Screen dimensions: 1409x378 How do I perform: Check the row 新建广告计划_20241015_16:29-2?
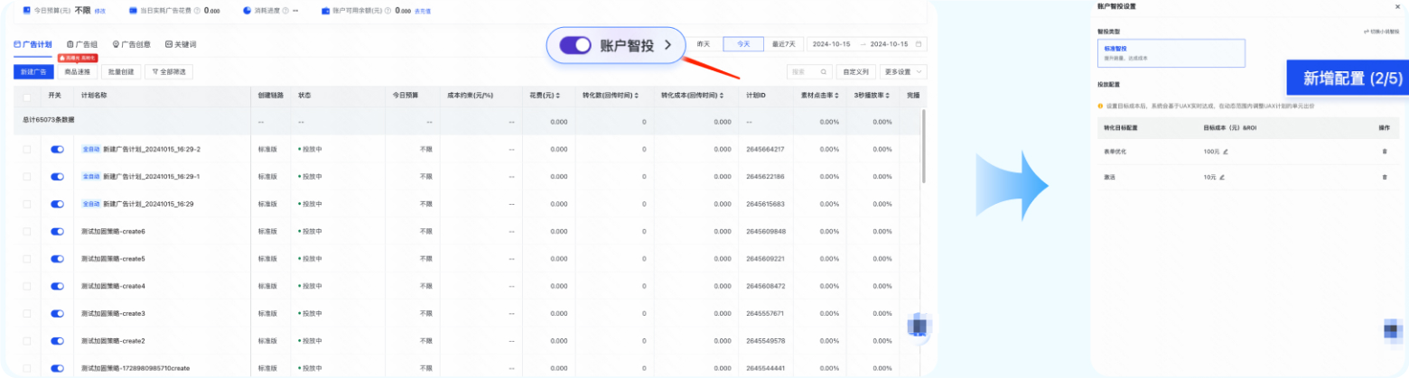27,149
